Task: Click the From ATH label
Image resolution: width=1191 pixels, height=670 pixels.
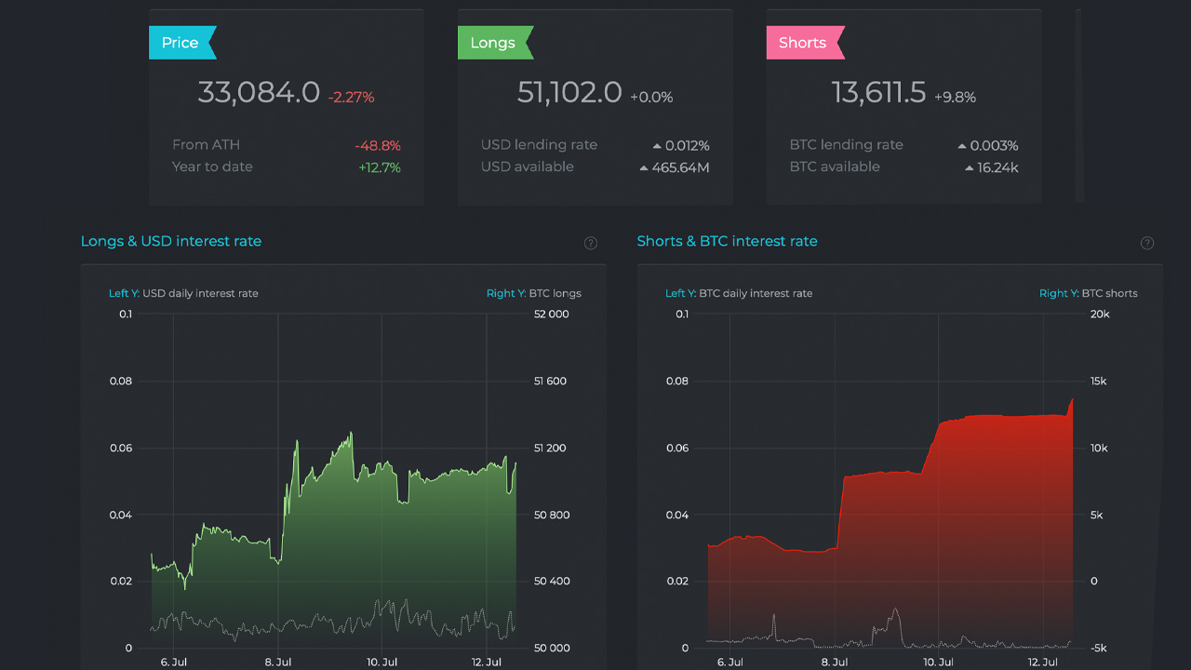Action: pos(206,144)
